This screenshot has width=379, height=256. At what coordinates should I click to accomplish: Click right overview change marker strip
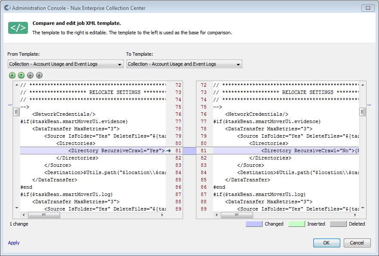[x=369, y=105]
